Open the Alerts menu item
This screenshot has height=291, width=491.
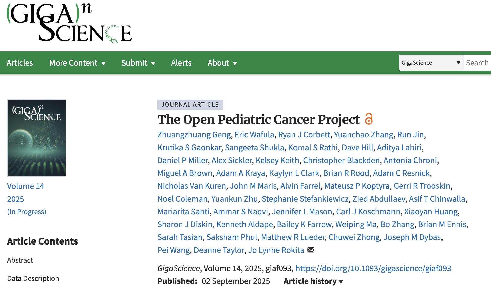tap(181, 63)
